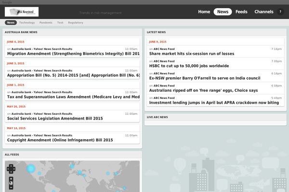Switch to the Test tab
The height and width of the screenshot is (192, 289).
(60, 23)
